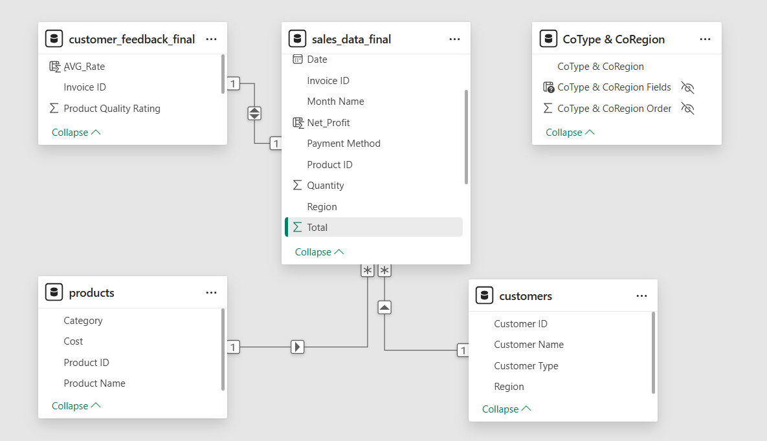Select the products table title

tap(91, 292)
